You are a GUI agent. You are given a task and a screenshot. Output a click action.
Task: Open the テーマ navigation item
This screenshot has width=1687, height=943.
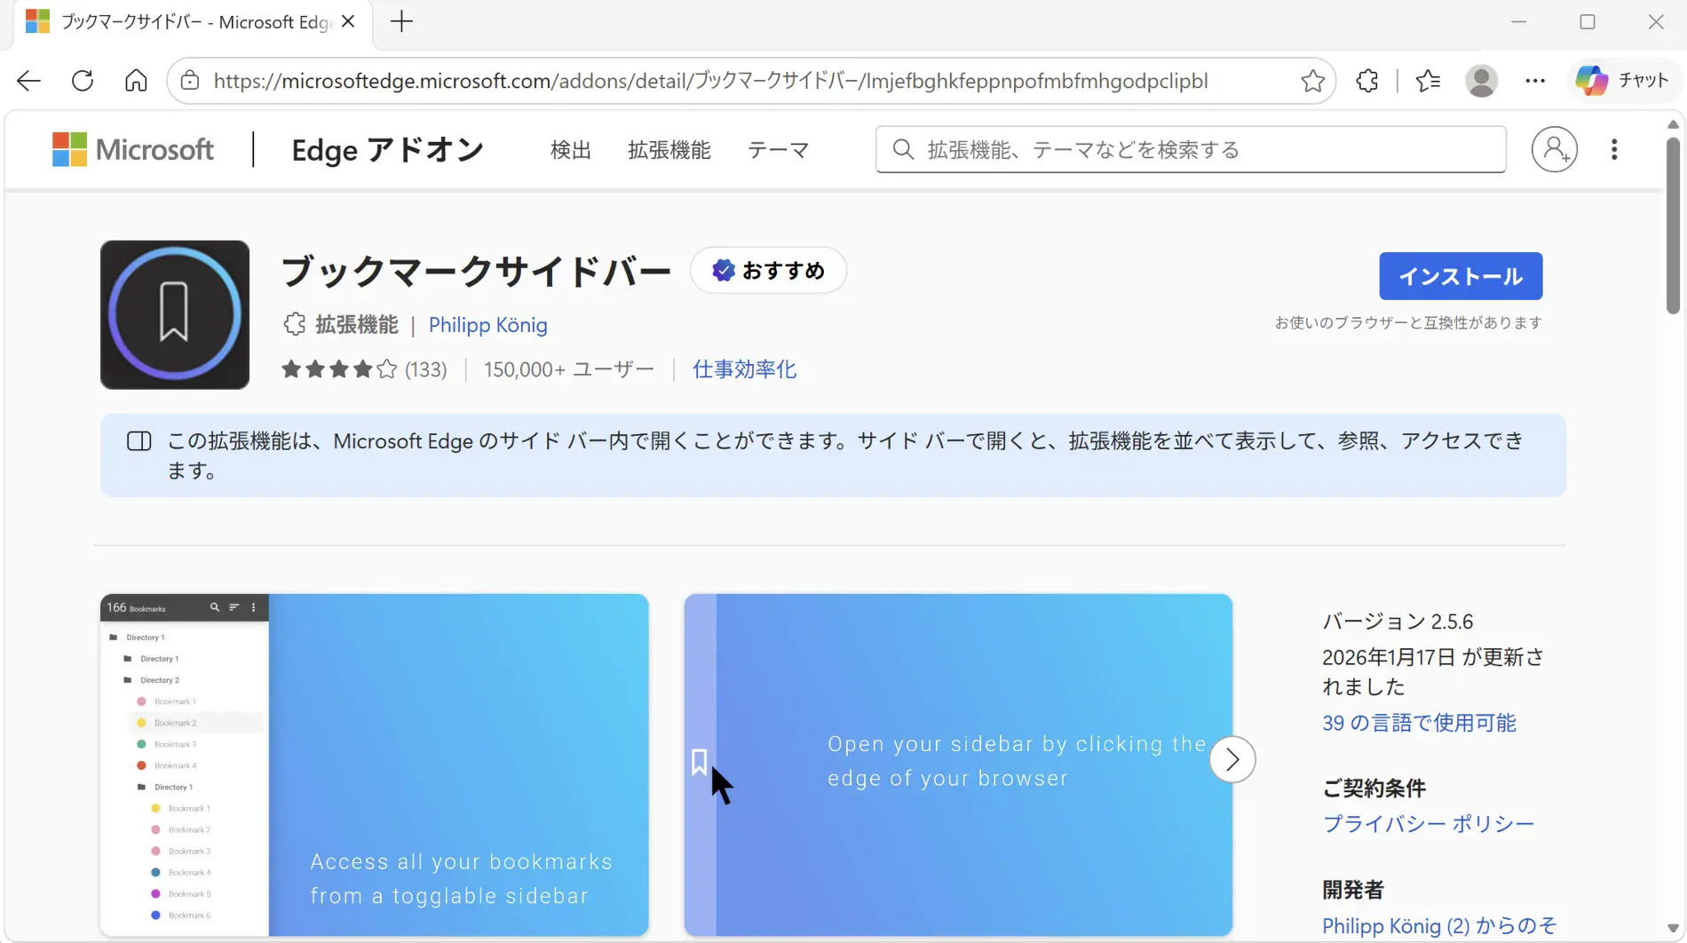(778, 150)
